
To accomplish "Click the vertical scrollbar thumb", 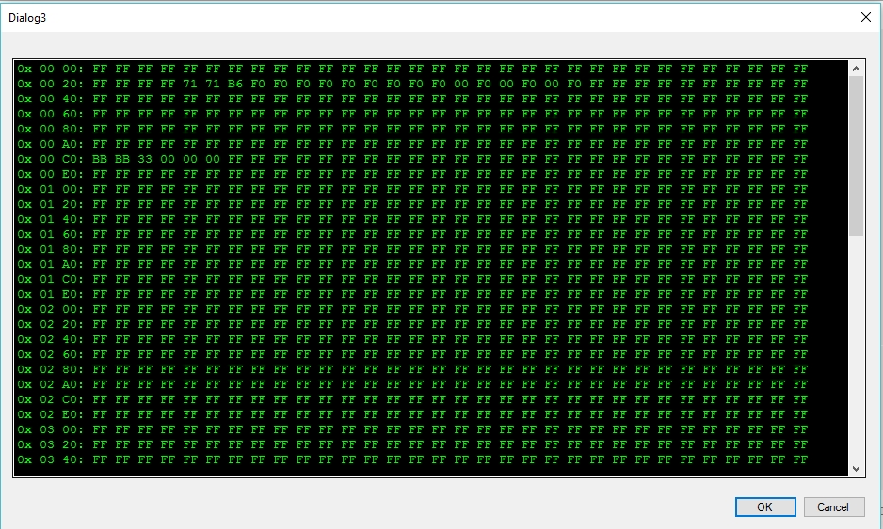I will click(x=856, y=156).
